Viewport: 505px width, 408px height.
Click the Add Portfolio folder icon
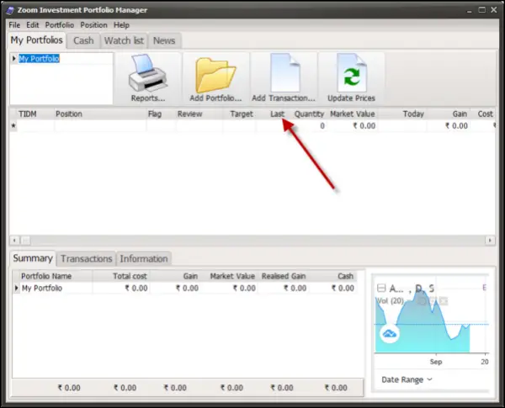[215, 75]
